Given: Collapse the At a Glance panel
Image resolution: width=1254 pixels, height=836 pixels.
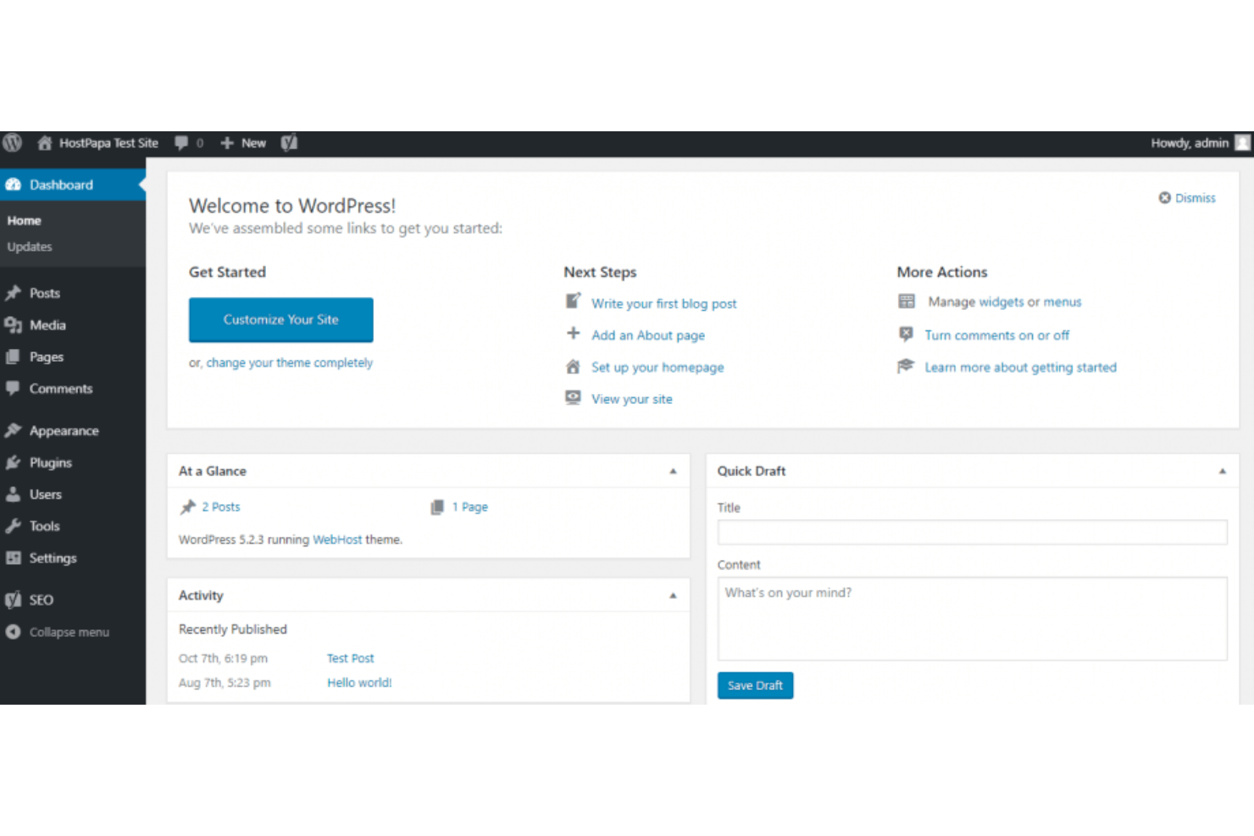Looking at the screenshot, I should pos(673,470).
